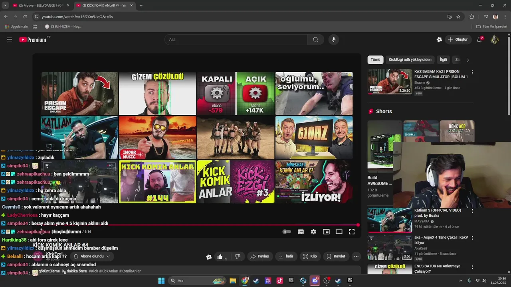Select the KickEzgi adlı yükleyiciden chip
This screenshot has height=287, width=511.
pos(410,59)
